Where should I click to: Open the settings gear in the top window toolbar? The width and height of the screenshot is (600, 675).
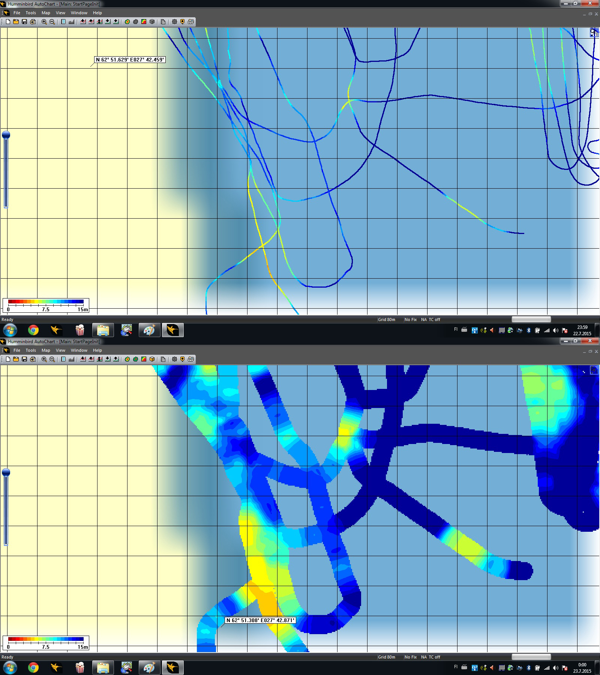(x=174, y=22)
